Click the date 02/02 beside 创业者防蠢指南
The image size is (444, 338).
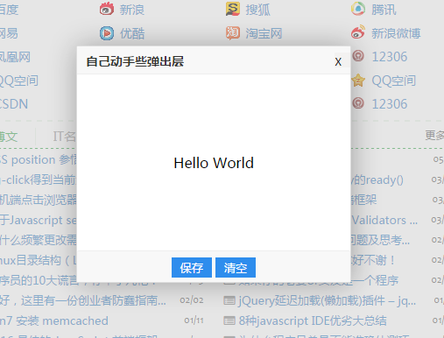[x=192, y=300]
